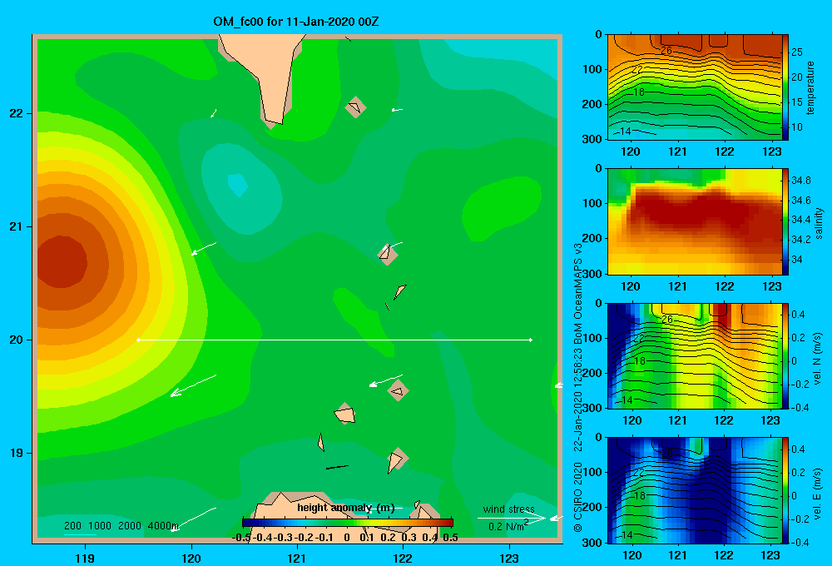Select the vel. N depth section panel
Viewport: 832px width, 566px height.
695,356
